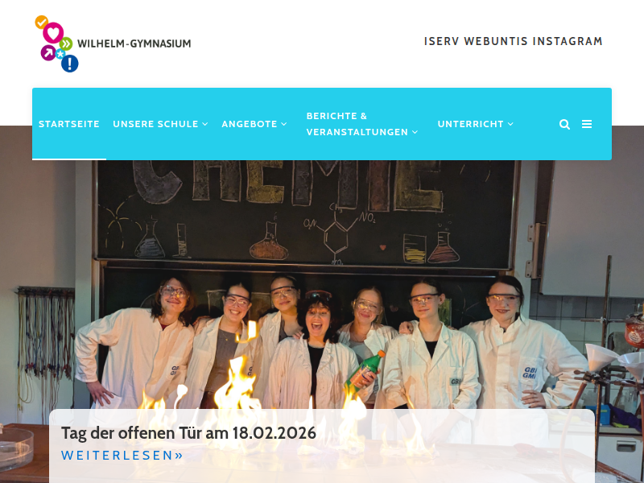
Task: Click the purple arrow circle in logo
Action: [x=48, y=52]
